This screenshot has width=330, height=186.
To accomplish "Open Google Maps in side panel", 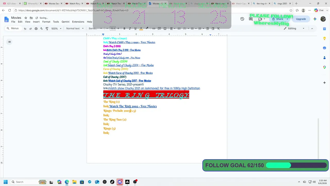I will click(x=325, y=67).
